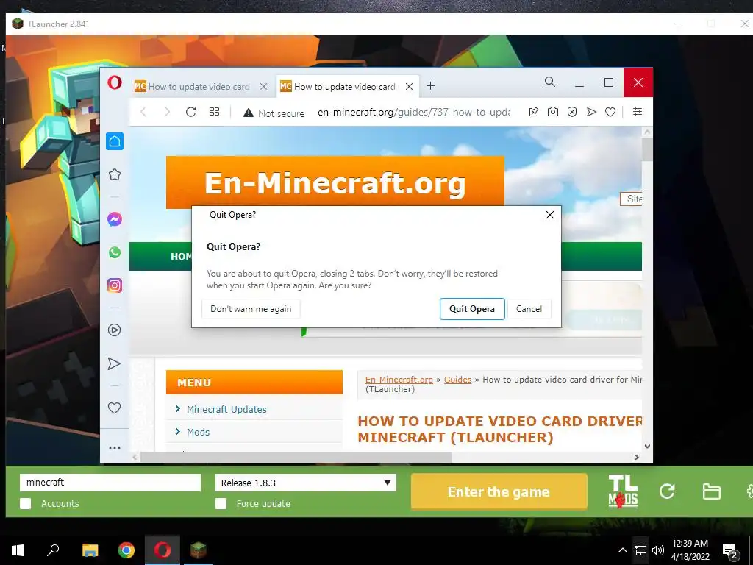This screenshot has height=565, width=753.
Task: Open a new tab with plus button
Action: tap(430, 85)
